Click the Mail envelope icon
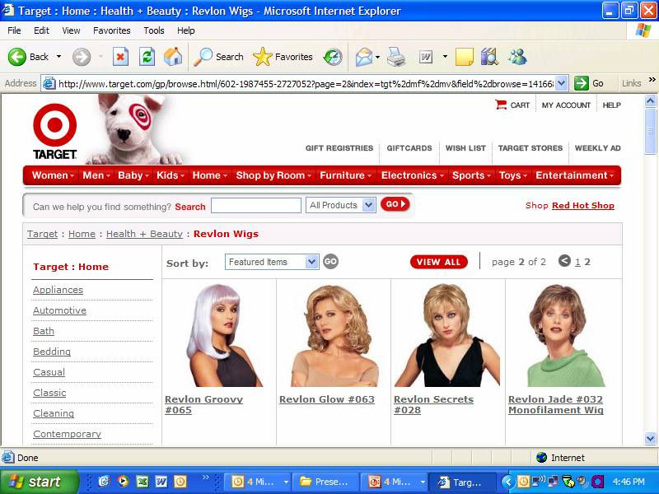This screenshot has width=659, height=494. [364, 57]
